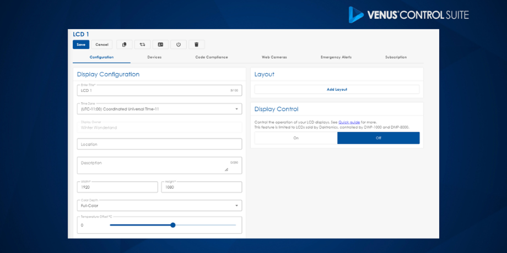Viewport: 507px width, 253px height.
Task: Click the copy/duplicate display icon
Action: (x=124, y=45)
